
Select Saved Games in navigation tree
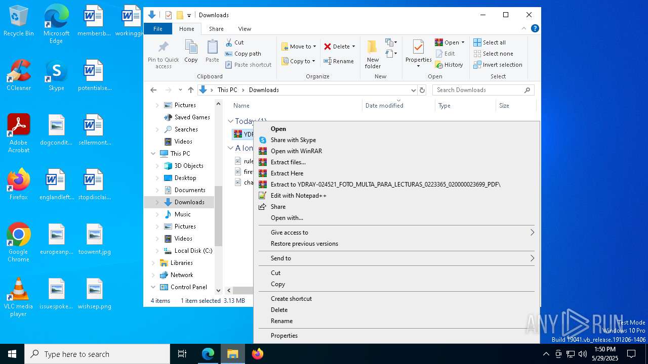coord(192,117)
